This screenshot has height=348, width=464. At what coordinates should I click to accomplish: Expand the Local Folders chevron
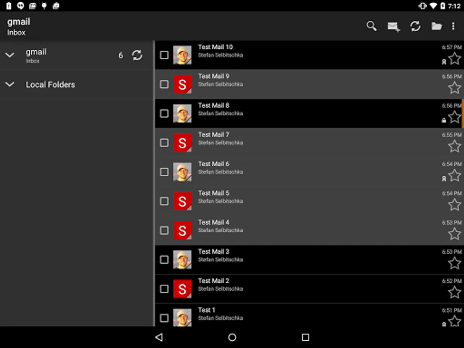point(10,84)
